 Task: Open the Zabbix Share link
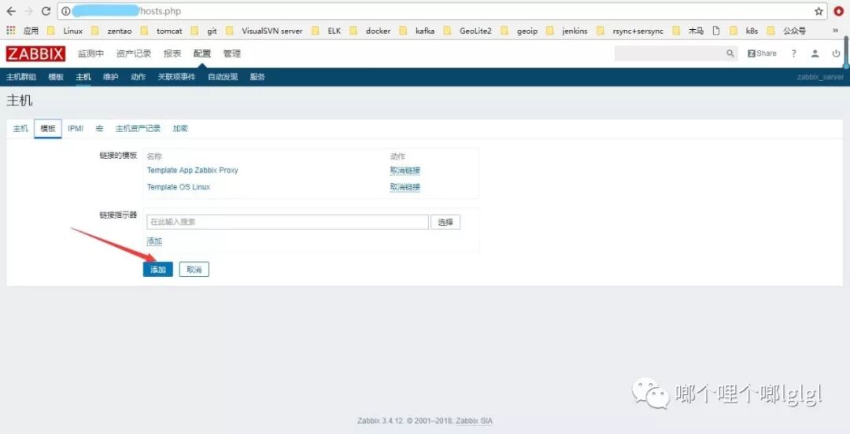pyautogui.click(x=762, y=53)
